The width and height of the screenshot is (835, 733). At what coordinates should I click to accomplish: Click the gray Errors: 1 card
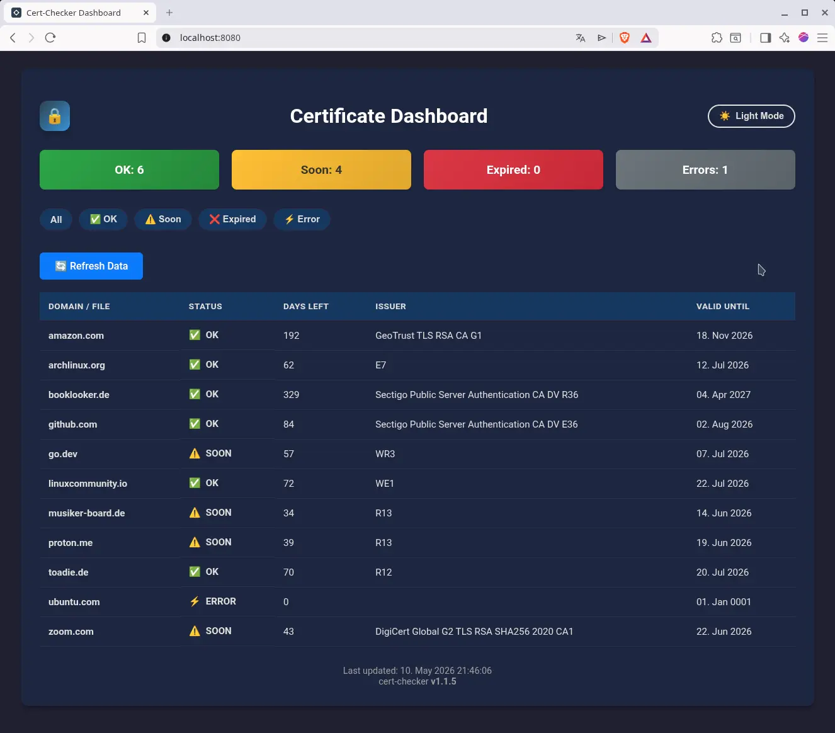pos(705,170)
